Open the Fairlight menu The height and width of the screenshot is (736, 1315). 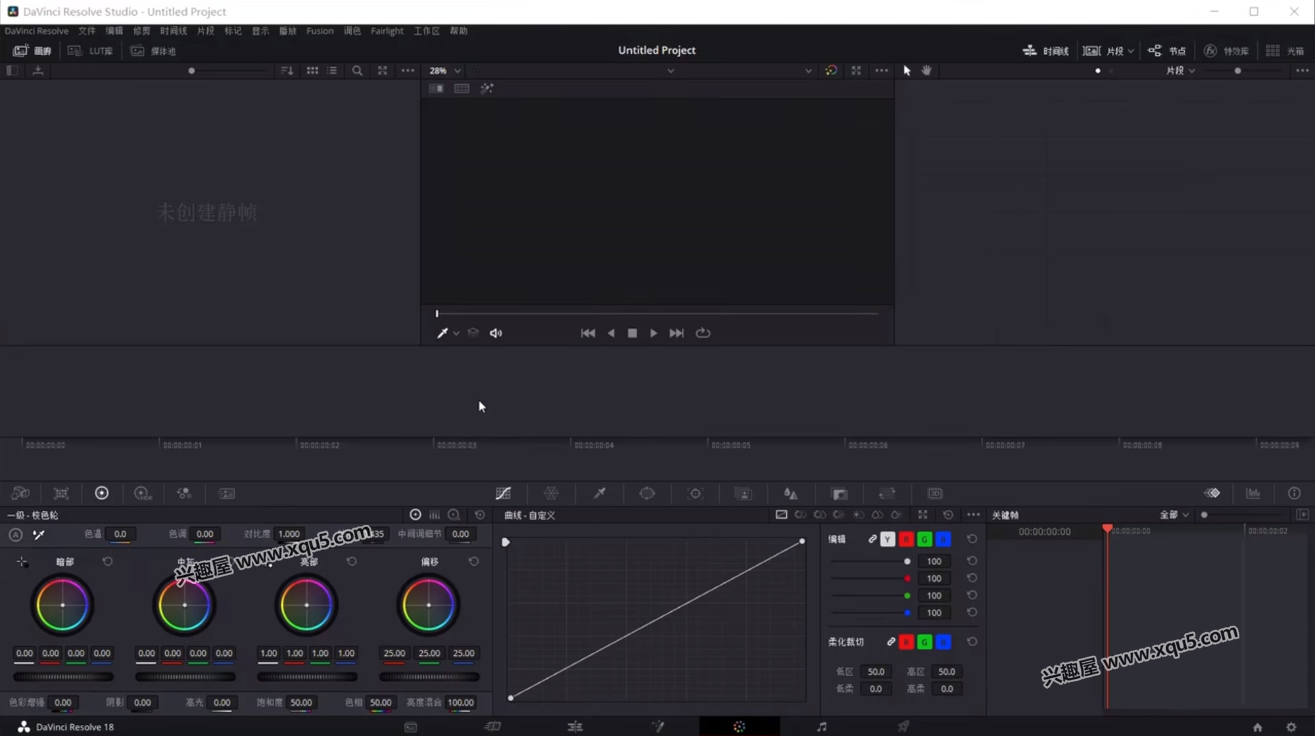387,31
